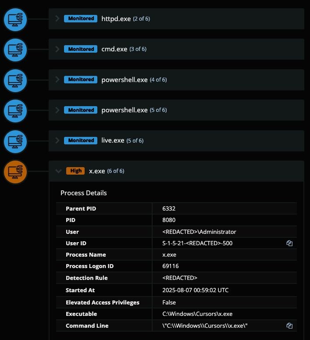The width and height of the screenshot is (310, 340).
Task: Click the blue host icon beside live.exe
Action: (x=15, y=141)
